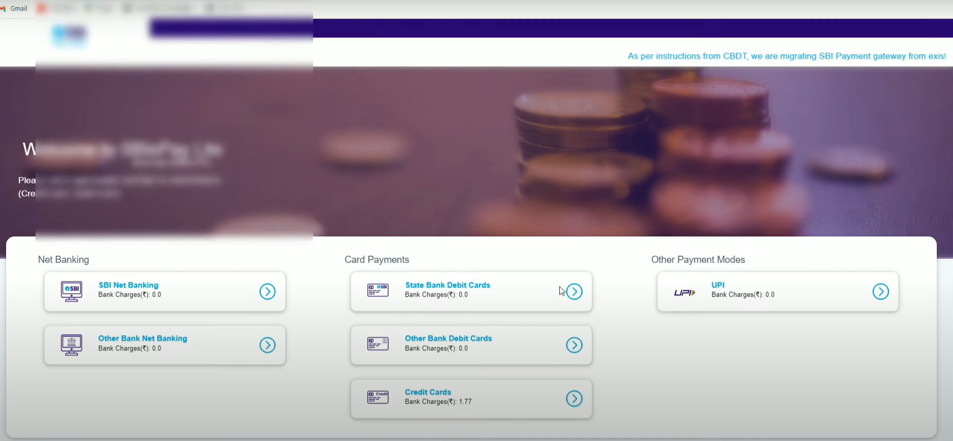953x441 pixels.
Task: Click the Net Banking section heading
Action: pyautogui.click(x=64, y=260)
